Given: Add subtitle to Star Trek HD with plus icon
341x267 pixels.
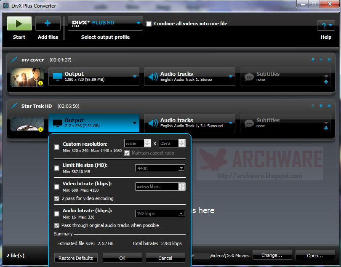Looking at the screenshot, I should [326, 128].
